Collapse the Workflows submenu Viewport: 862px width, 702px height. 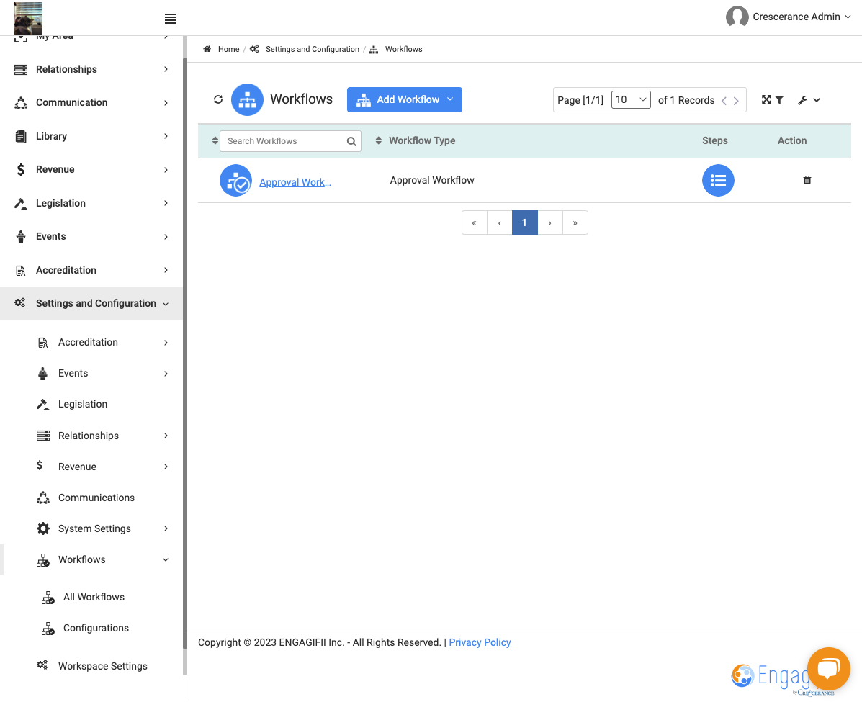[102, 559]
